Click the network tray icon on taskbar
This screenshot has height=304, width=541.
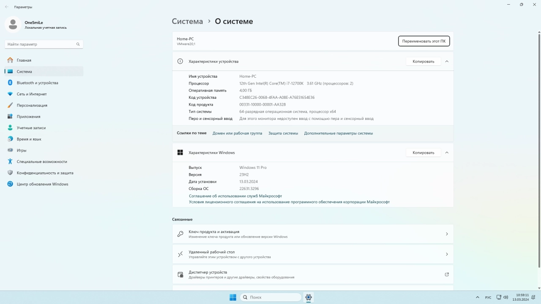point(499,297)
